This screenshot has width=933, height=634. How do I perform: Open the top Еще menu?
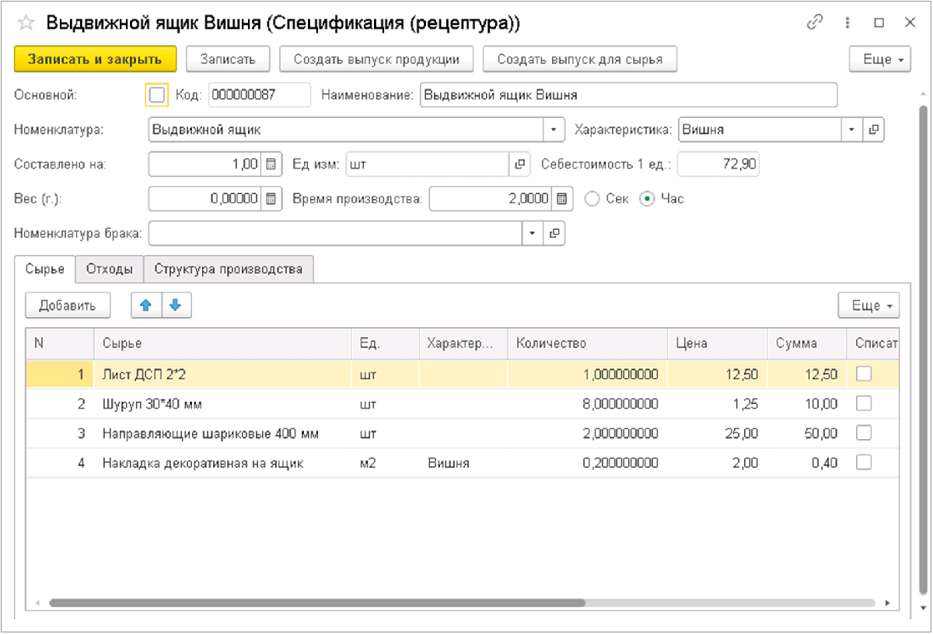[x=879, y=59]
